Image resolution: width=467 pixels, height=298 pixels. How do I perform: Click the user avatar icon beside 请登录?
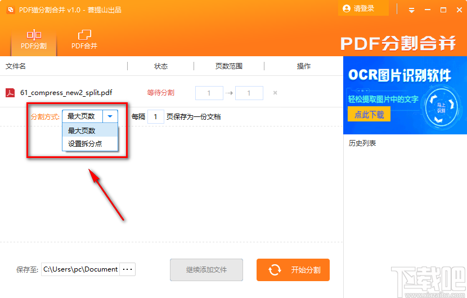tap(347, 8)
